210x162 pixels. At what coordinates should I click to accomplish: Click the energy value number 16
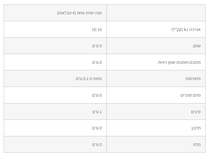pos(100,29)
